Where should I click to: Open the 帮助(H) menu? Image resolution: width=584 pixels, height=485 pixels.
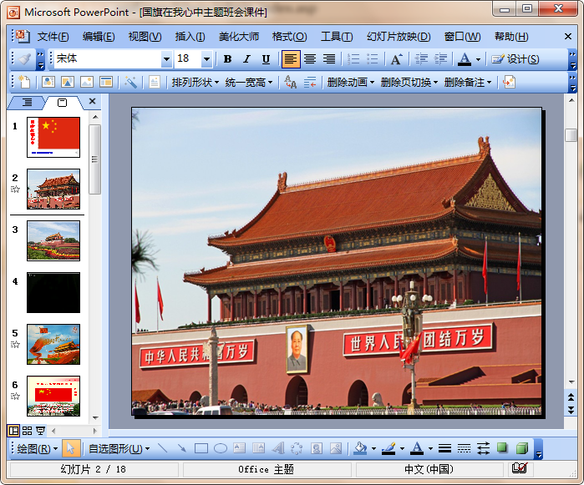coord(511,37)
